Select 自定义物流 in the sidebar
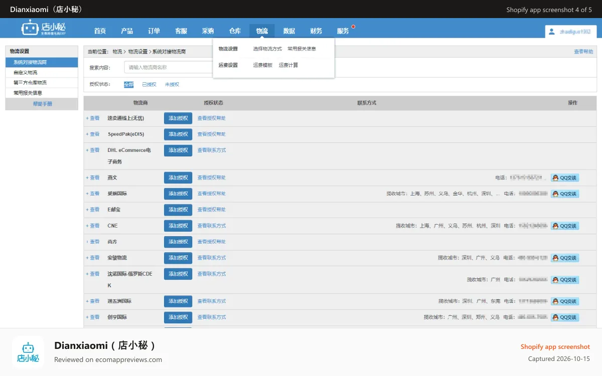Viewport: 602px width, 376px height. click(x=42, y=73)
